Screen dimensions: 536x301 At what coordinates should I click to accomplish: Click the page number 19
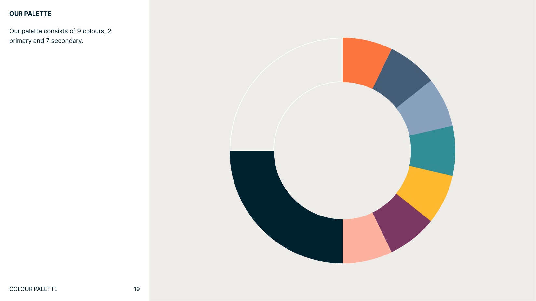click(137, 289)
